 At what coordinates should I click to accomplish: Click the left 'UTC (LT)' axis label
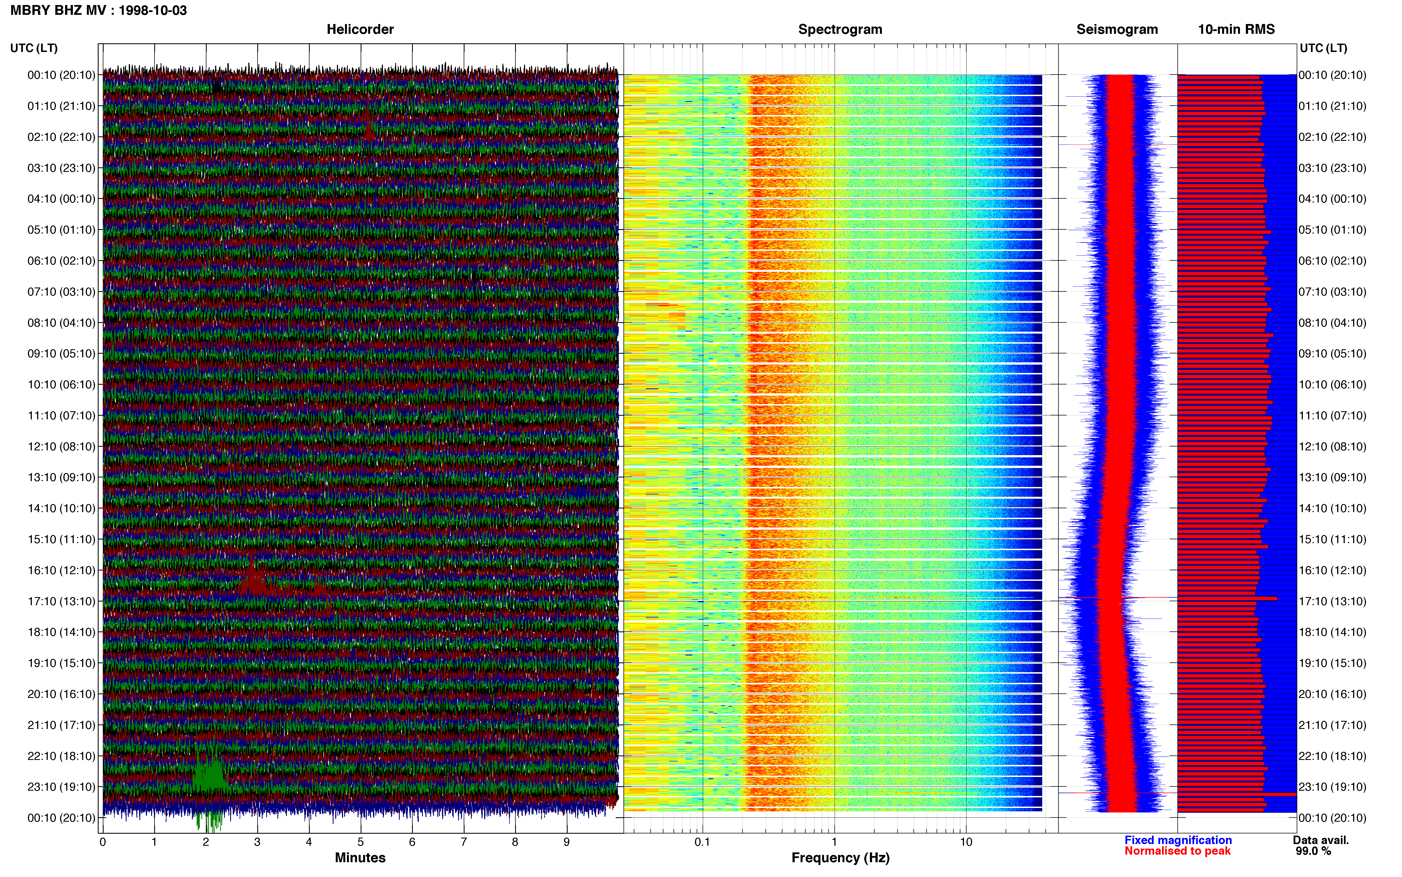pos(34,48)
